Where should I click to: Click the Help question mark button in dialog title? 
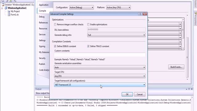(x=140, y=14)
